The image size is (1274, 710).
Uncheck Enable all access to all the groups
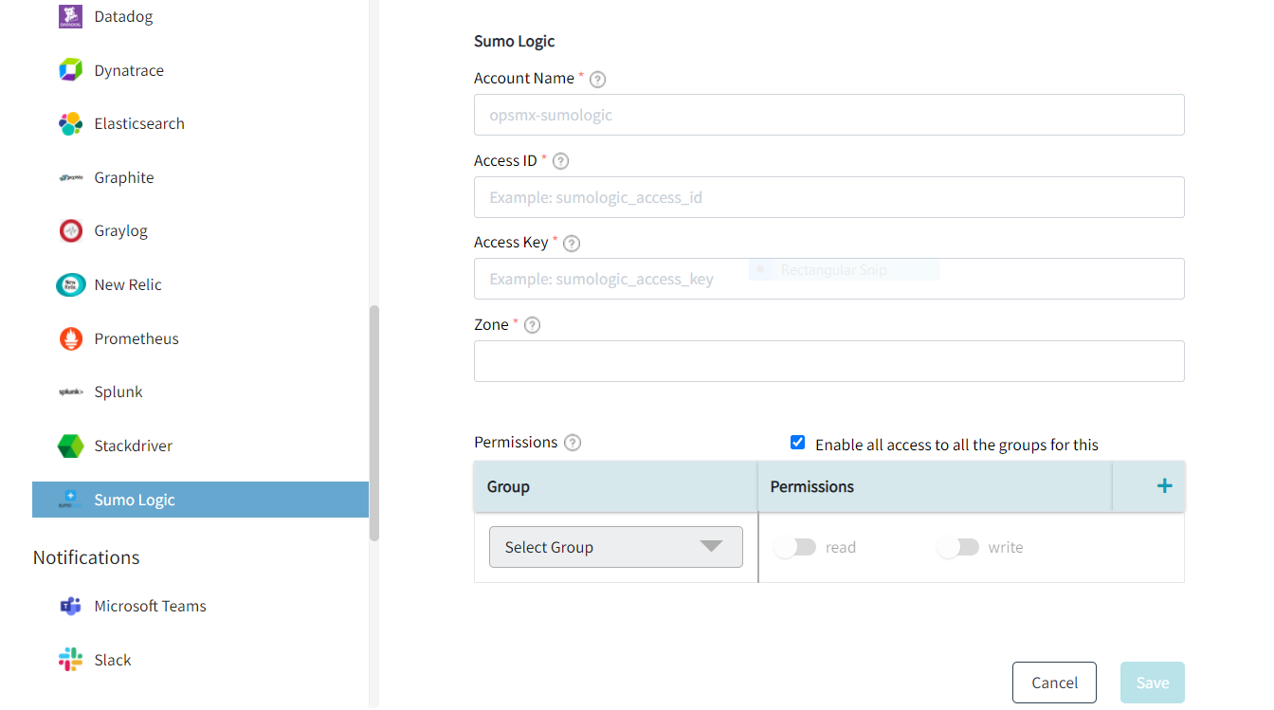pyautogui.click(x=797, y=442)
